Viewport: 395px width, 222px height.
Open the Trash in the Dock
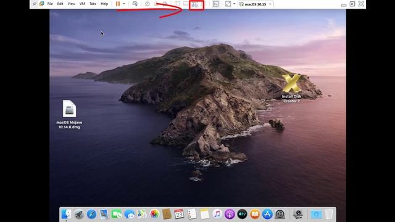[x=329, y=214]
